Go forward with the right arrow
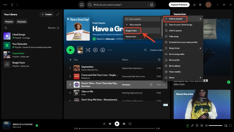The image size is (234, 132). pos(17,5)
